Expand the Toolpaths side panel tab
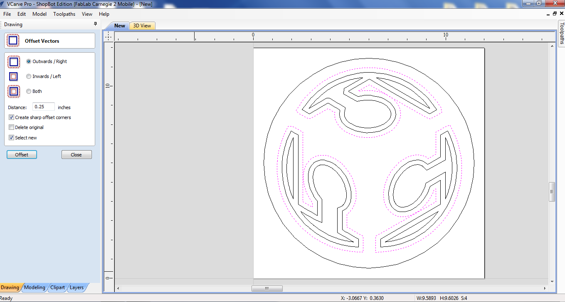 pos(562,33)
